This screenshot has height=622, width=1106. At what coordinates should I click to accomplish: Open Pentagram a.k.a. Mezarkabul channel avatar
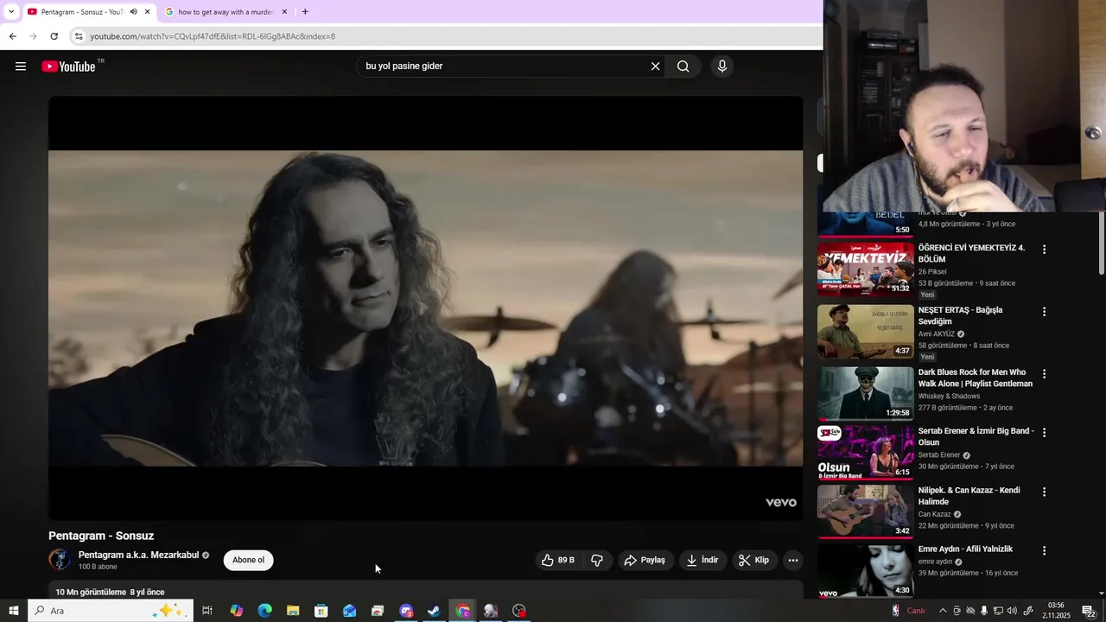pos(60,560)
